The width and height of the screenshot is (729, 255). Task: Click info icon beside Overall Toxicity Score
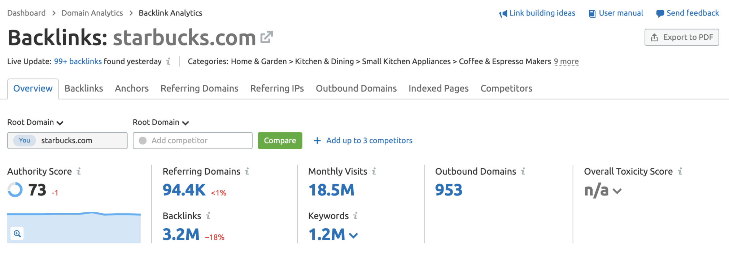(x=680, y=171)
